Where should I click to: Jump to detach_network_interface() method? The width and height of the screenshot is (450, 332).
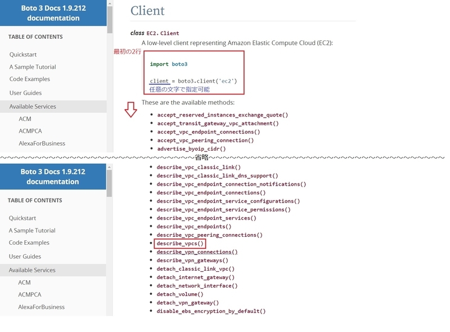[x=197, y=286]
